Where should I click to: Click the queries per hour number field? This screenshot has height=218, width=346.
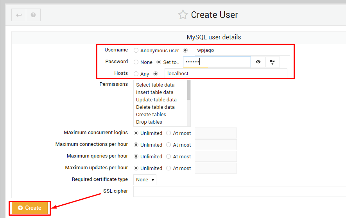[216, 156]
